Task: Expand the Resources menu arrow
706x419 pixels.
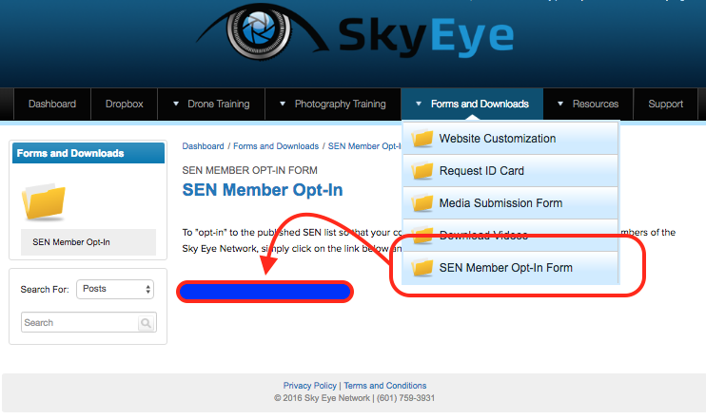Action: click(x=560, y=104)
